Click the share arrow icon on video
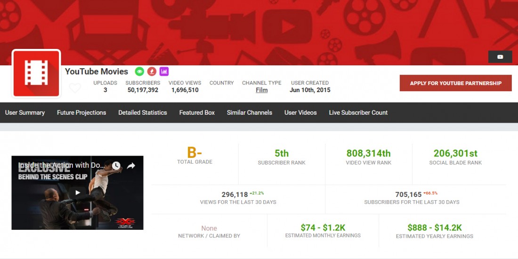The width and height of the screenshot is (518, 259). [x=131, y=166]
